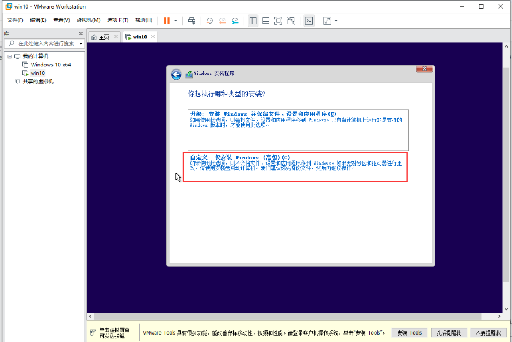512x342 pixels.
Task: Open the snapshot manager icon
Action: click(x=235, y=20)
